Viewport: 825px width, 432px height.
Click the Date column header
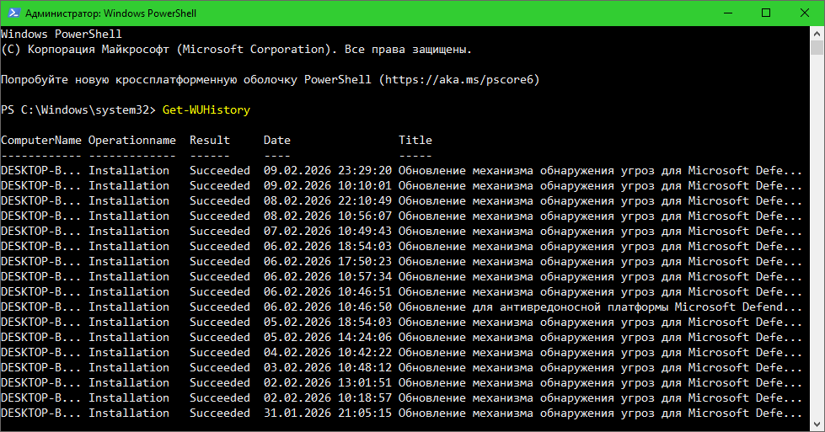coord(276,141)
